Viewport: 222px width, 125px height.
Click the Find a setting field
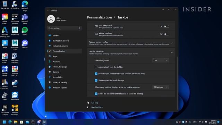pos(65,28)
